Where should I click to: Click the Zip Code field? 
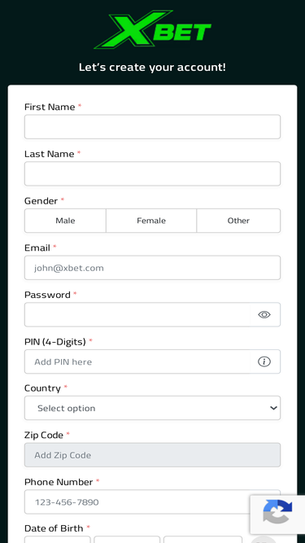(x=153, y=455)
